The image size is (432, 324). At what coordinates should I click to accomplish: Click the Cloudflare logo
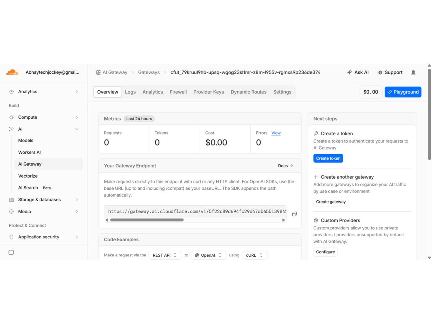click(12, 72)
